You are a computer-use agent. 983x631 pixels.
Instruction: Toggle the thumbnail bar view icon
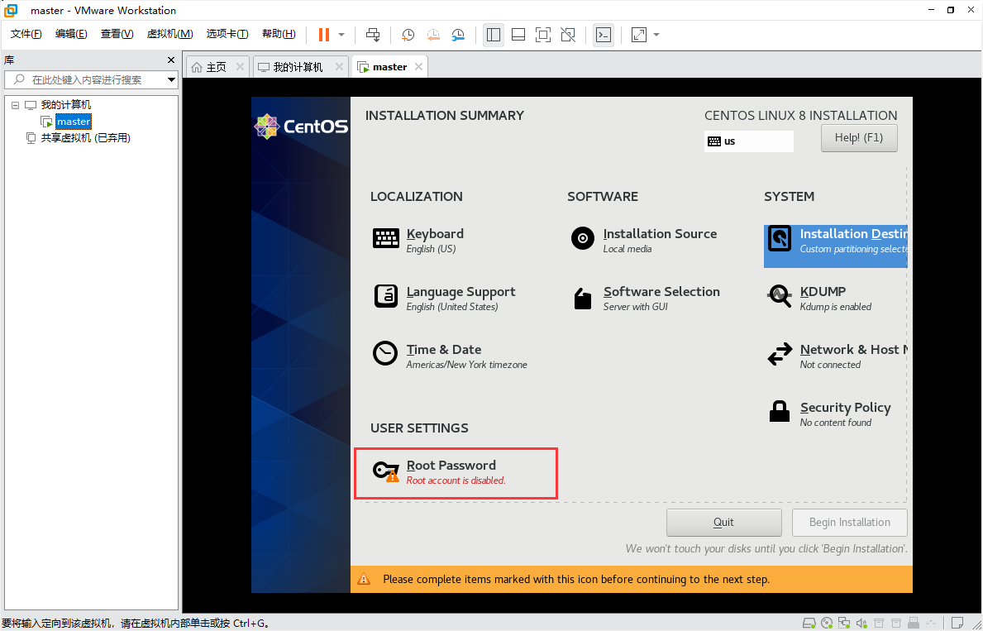[518, 35]
